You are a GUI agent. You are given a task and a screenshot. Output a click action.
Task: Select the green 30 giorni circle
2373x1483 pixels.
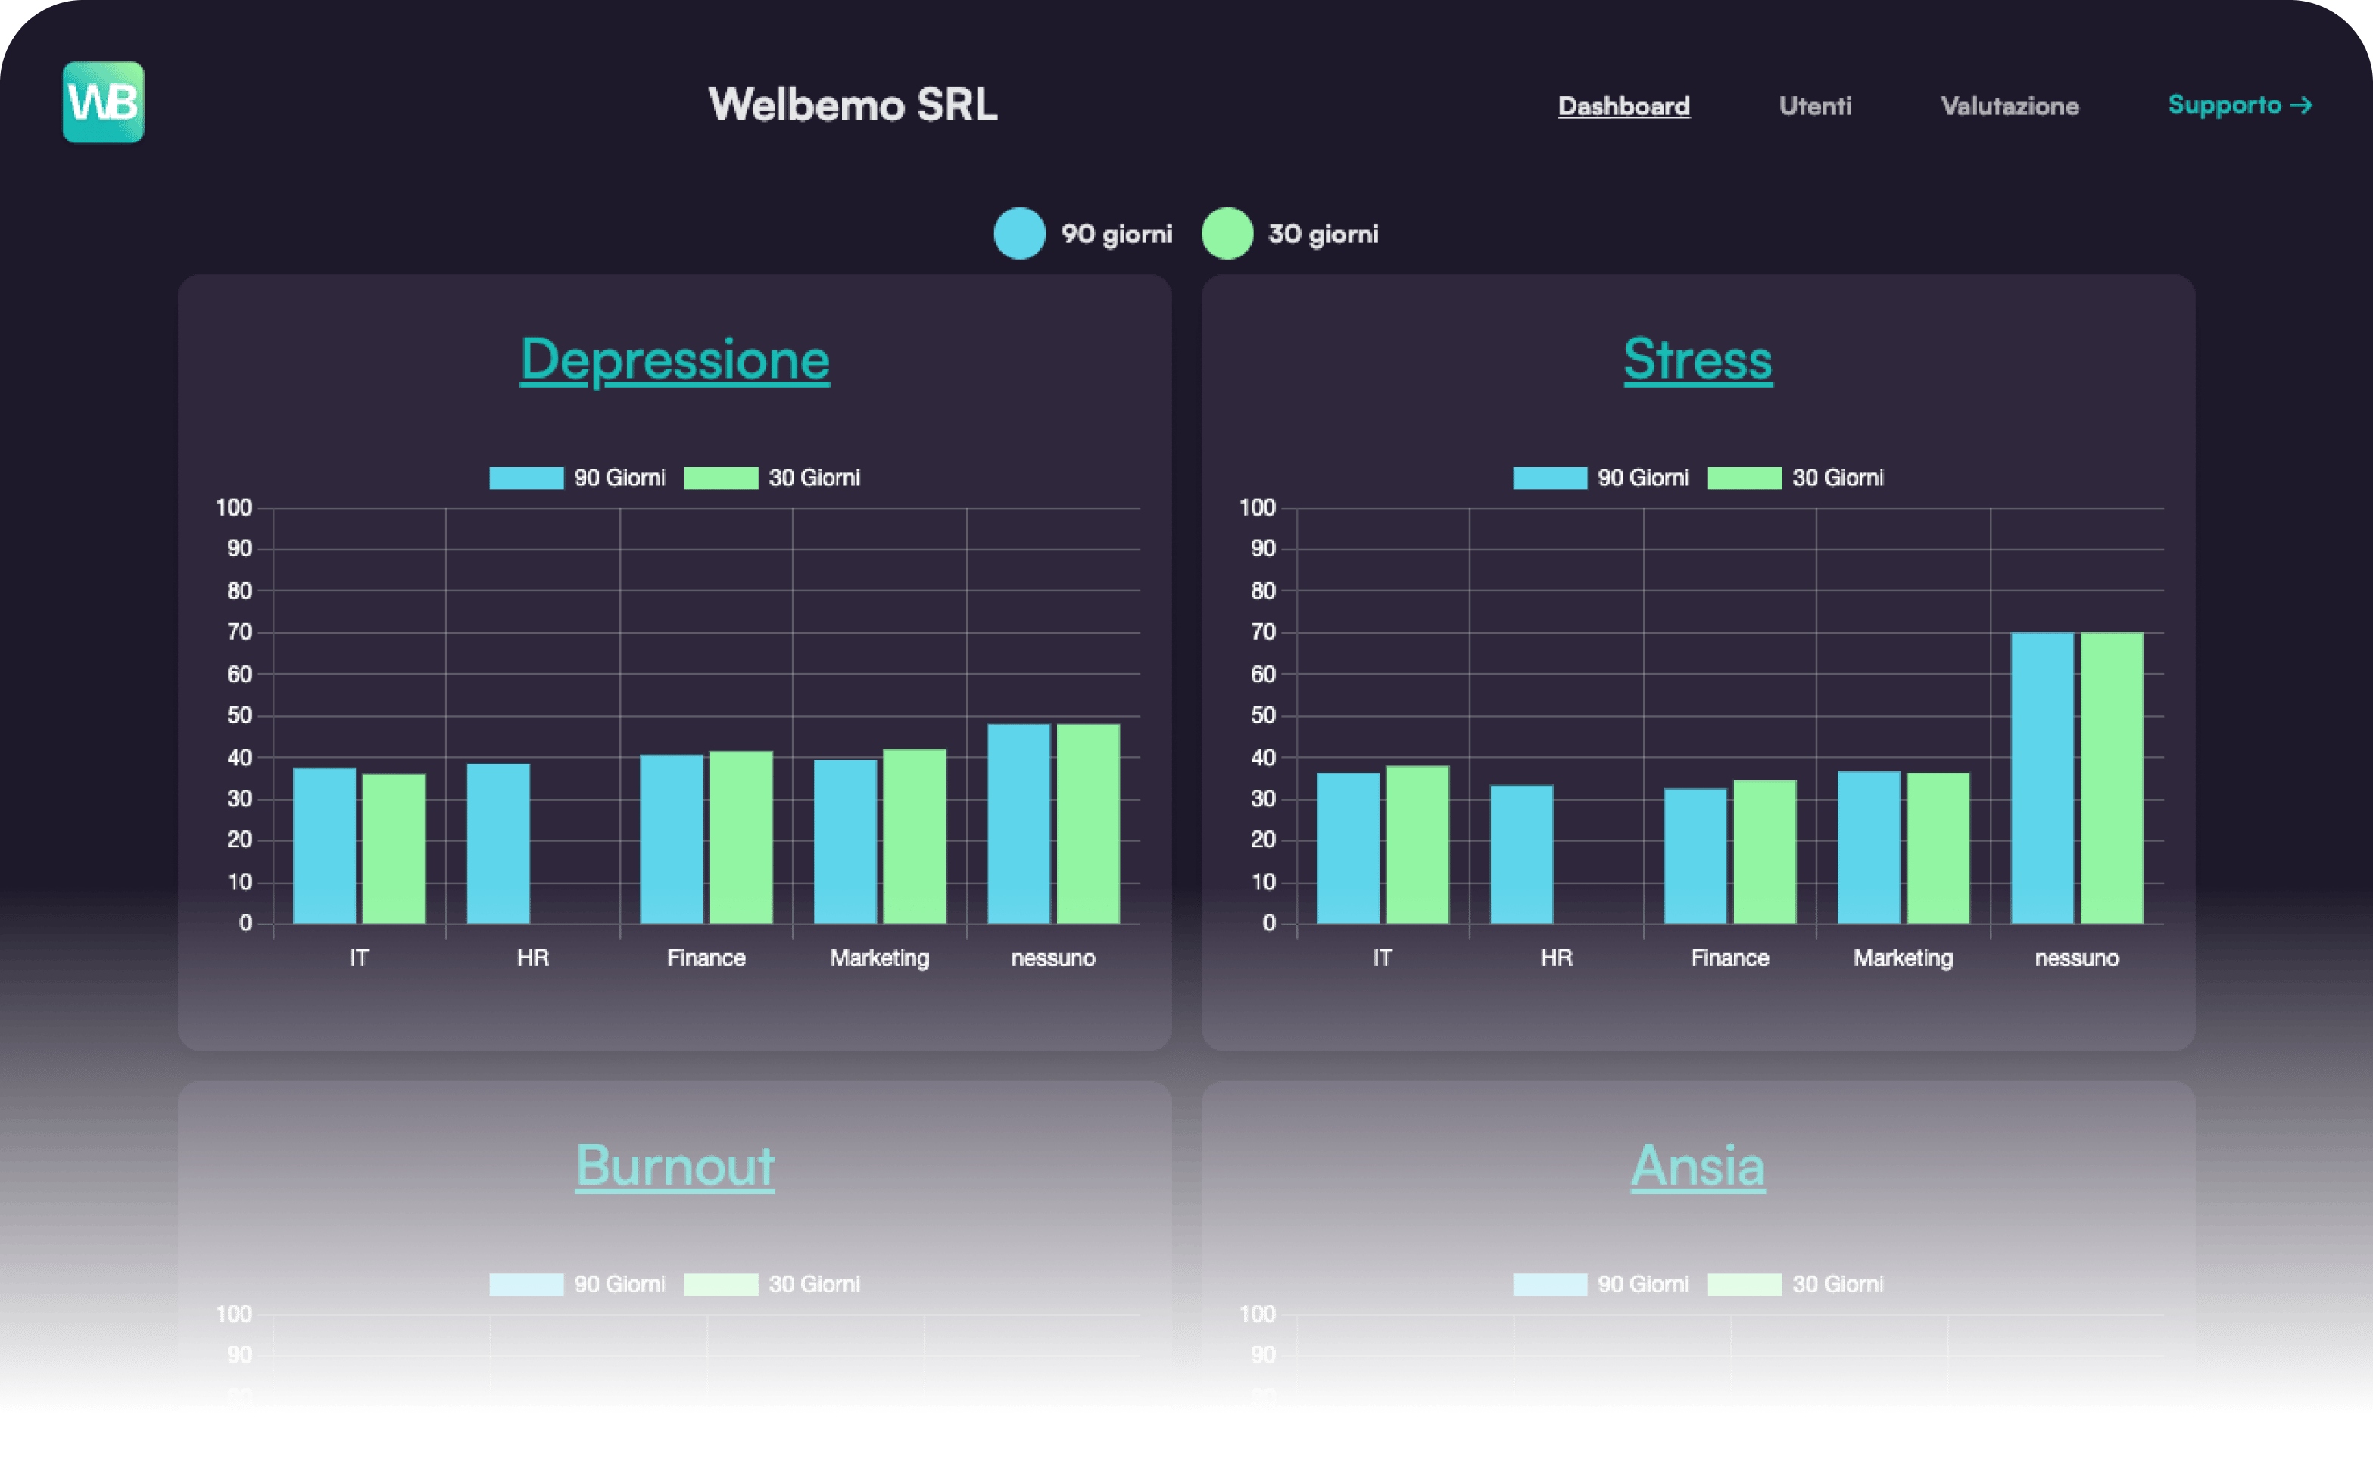[1227, 233]
